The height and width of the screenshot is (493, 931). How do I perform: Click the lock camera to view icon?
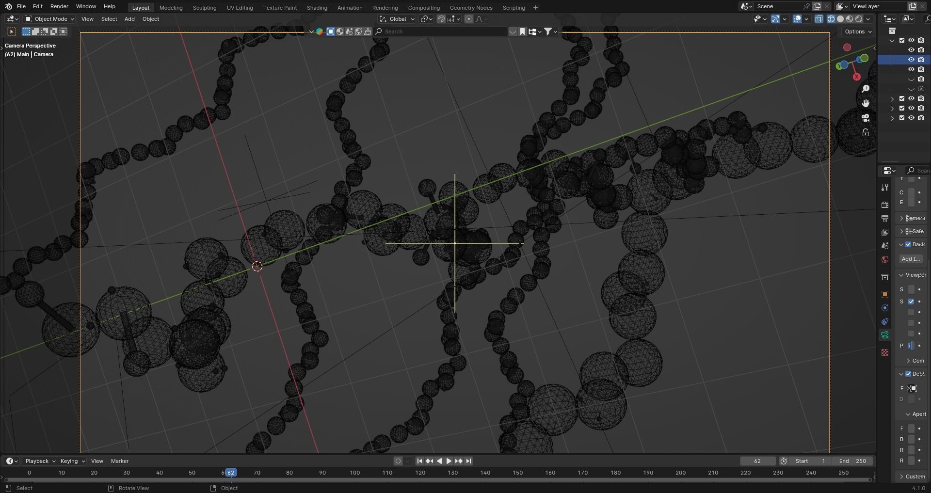(866, 132)
